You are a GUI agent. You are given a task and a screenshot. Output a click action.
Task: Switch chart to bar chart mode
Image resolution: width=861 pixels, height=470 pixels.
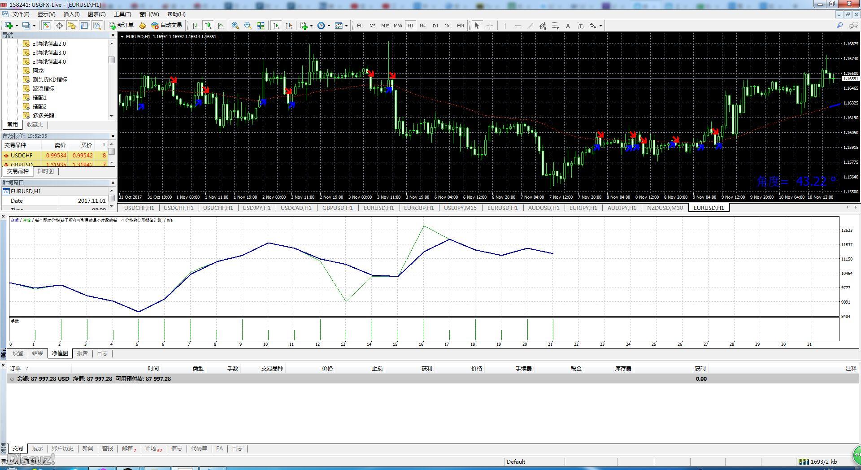coord(195,26)
